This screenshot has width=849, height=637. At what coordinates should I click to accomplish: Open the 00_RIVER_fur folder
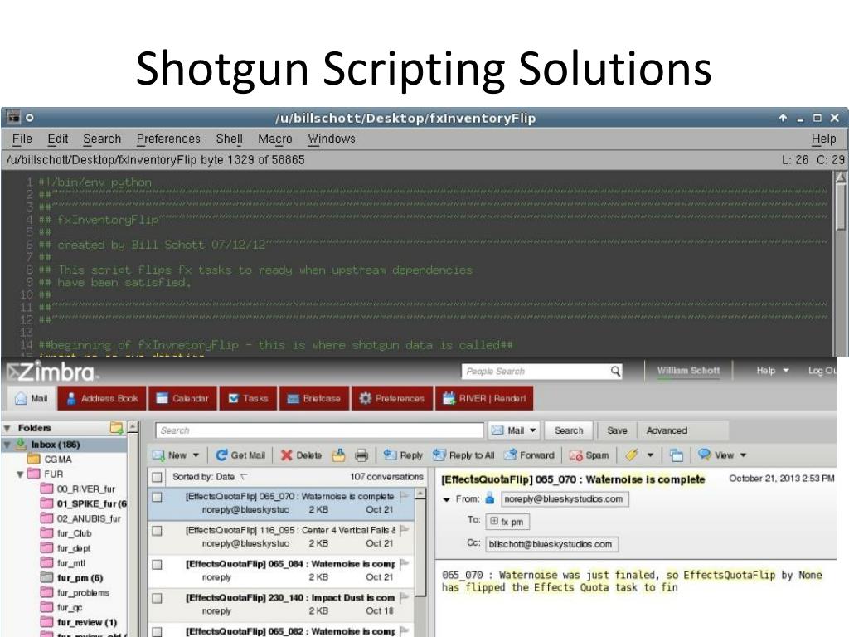click(85, 489)
